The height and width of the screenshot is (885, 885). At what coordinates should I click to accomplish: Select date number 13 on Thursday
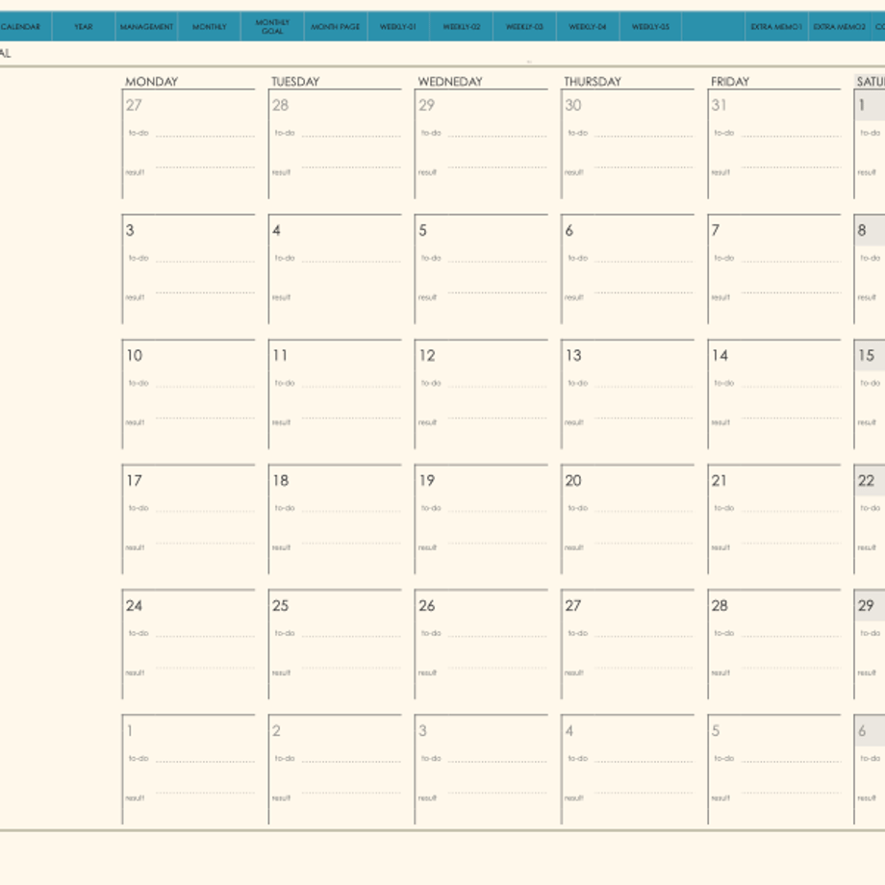573,356
